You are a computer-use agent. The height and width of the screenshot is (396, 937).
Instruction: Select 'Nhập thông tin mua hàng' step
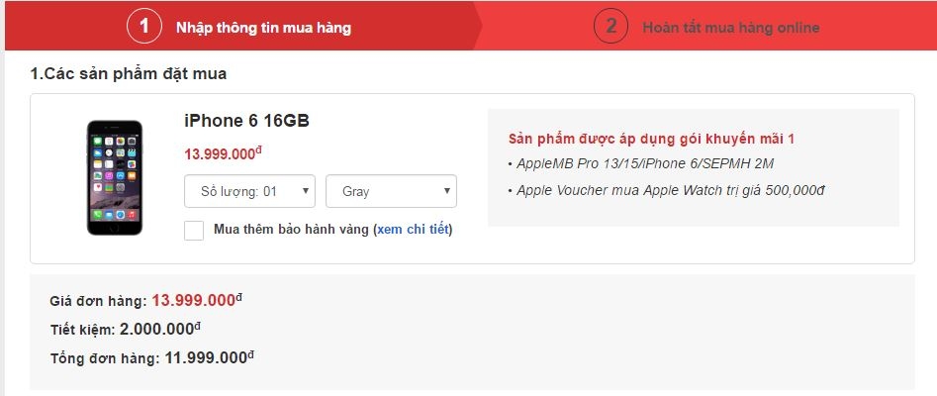pyautogui.click(x=263, y=28)
